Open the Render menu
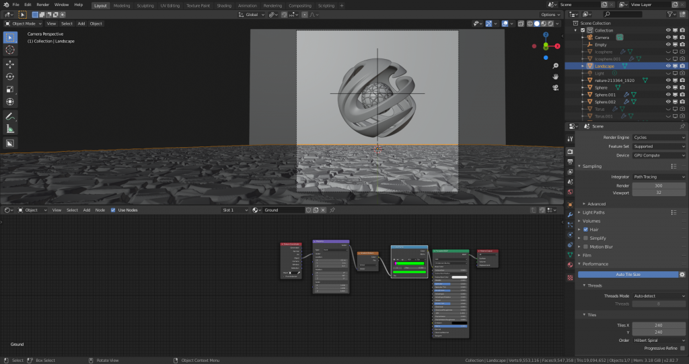The image size is (689, 364). 42,5
